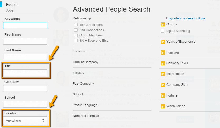Click the premium icon next to Interested In

163,74
